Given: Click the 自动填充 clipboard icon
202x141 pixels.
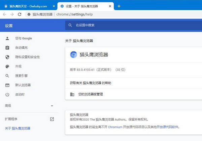Looking at the screenshot, I should 7,48.
